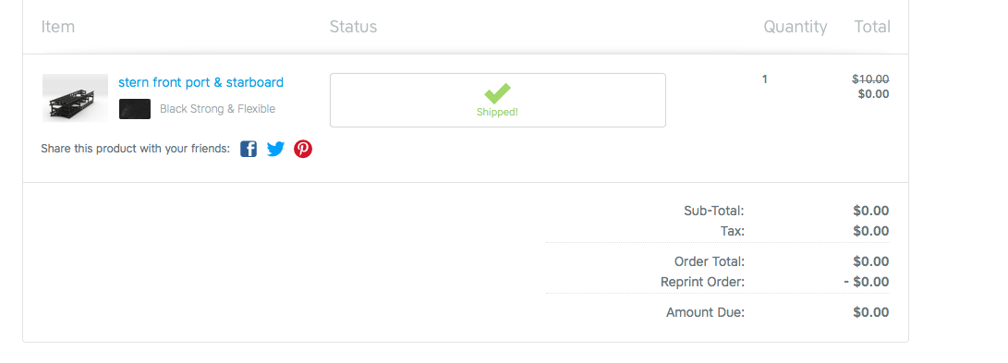
Task: Click the Black Strong & Flexible label
Action: [x=217, y=109]
